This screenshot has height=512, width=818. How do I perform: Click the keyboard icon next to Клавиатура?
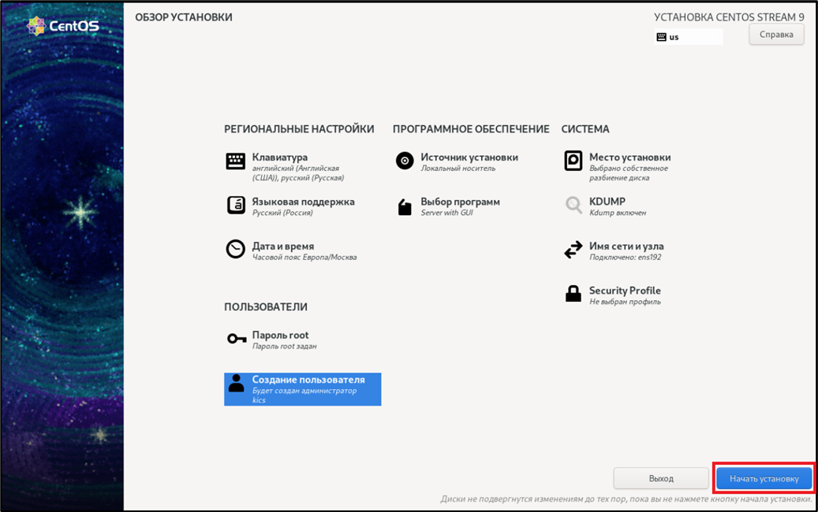pyautogui.click(x=235, y=161)
